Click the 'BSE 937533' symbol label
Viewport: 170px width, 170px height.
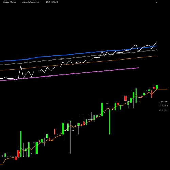coord(52,2)
